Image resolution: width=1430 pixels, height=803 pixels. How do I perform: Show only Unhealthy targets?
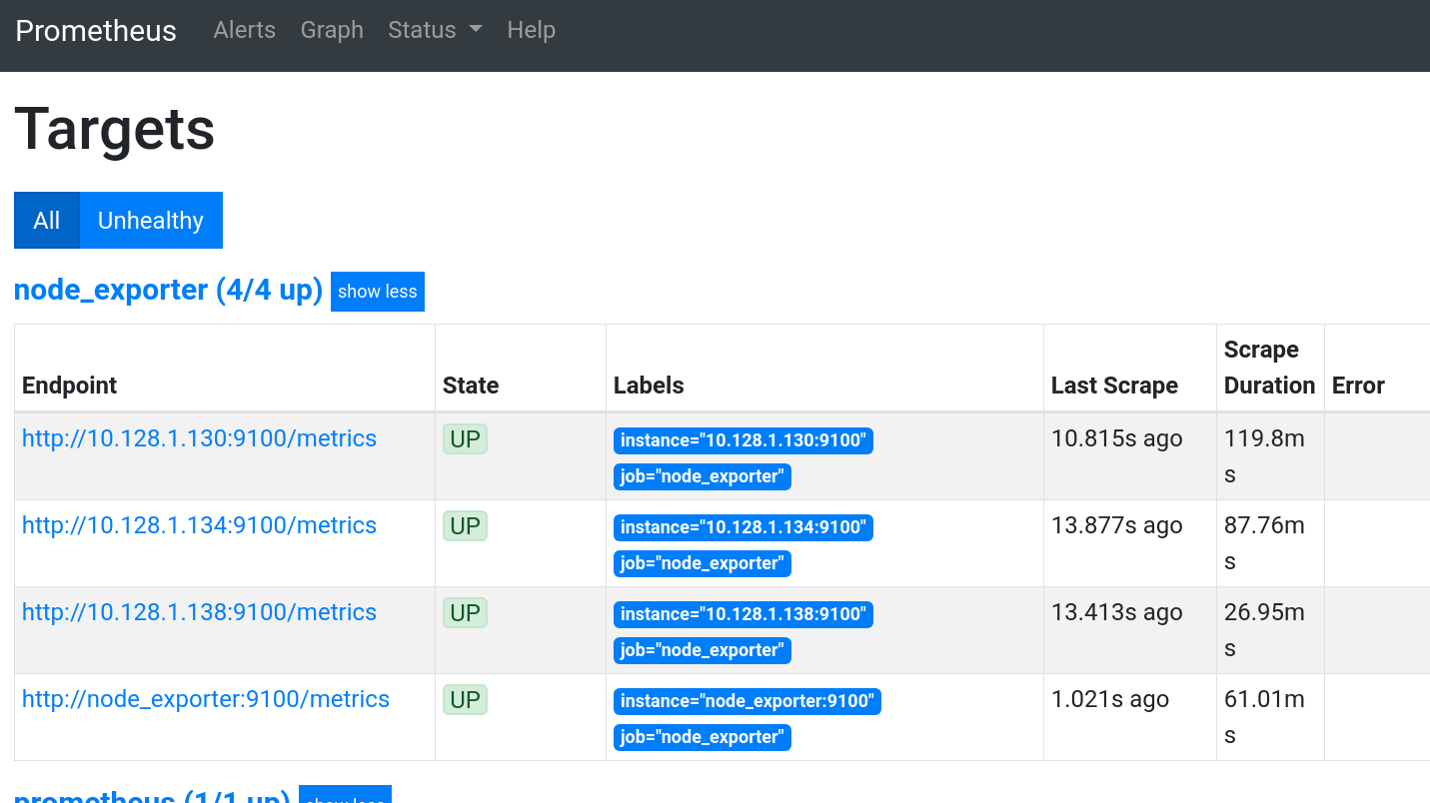click(x=151, y=220)
